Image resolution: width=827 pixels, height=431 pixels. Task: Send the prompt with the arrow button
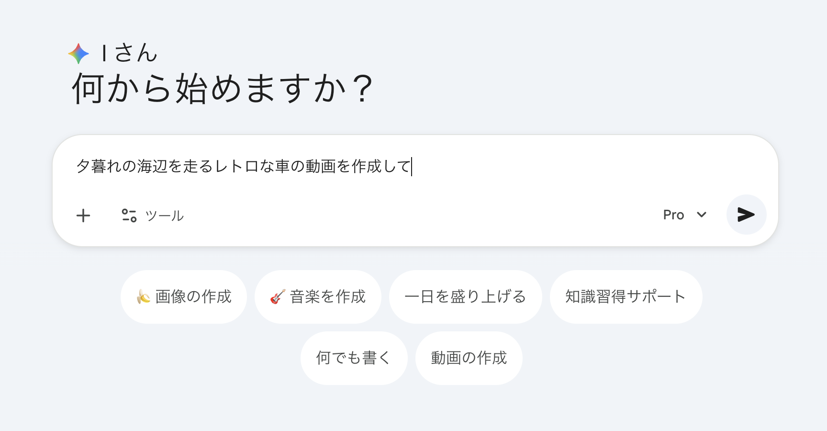pyautogui.click(x=746, y=215)
